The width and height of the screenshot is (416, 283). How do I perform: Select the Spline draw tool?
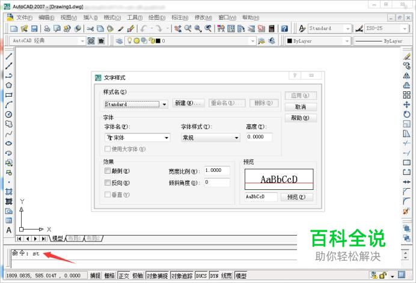click(9, 133)
